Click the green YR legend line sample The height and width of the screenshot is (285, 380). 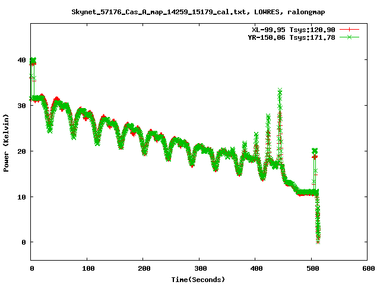(x=349, y=37)
